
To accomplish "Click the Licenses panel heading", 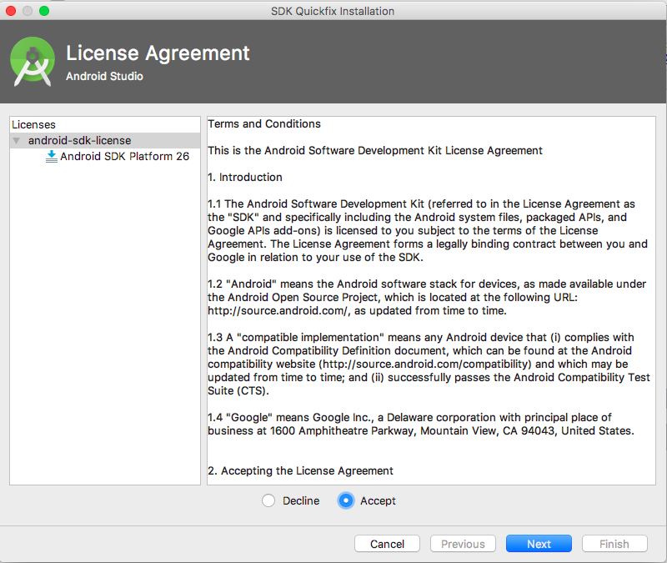I will point(33,124).
